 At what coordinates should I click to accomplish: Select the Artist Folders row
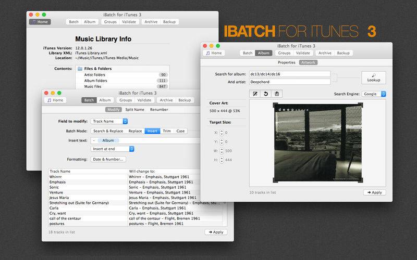tap(122, 75)
